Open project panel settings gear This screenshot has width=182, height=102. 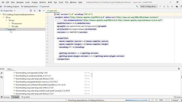pyautogui.click(x=40, y=11)
